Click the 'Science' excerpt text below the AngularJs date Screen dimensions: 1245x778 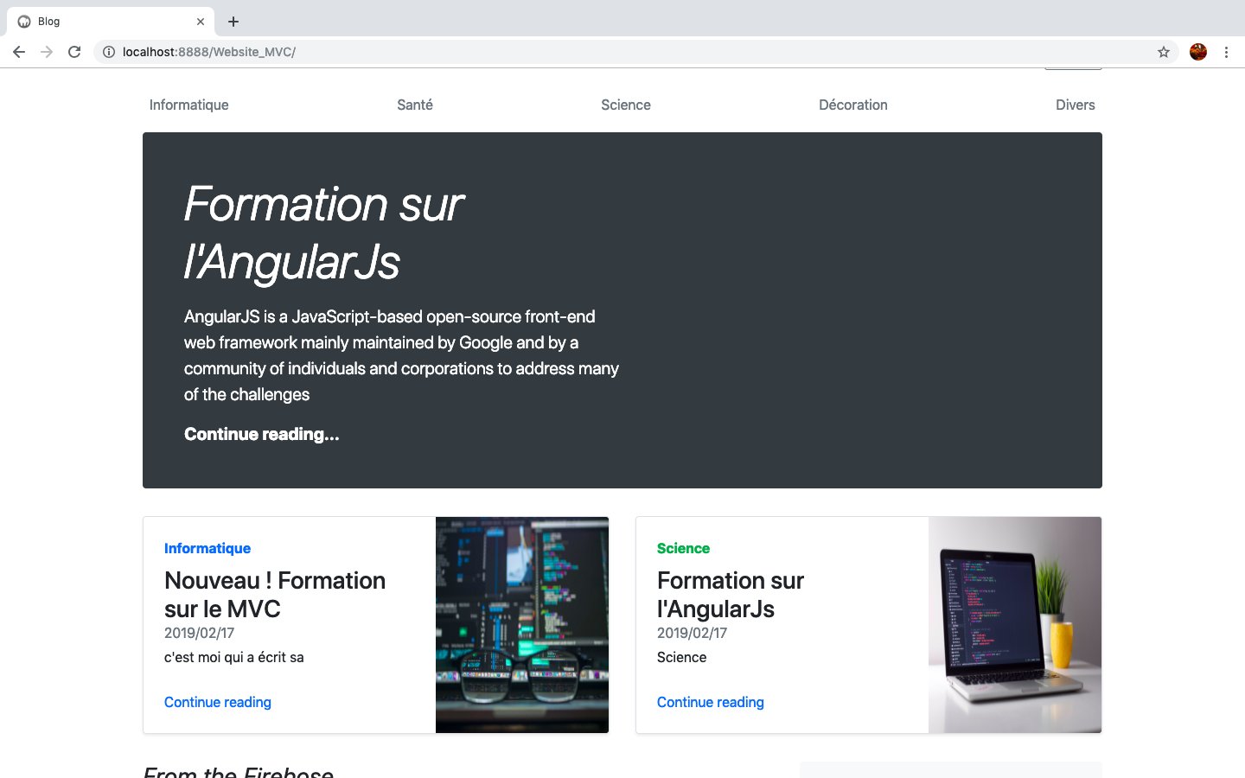[x=682, y=657]
